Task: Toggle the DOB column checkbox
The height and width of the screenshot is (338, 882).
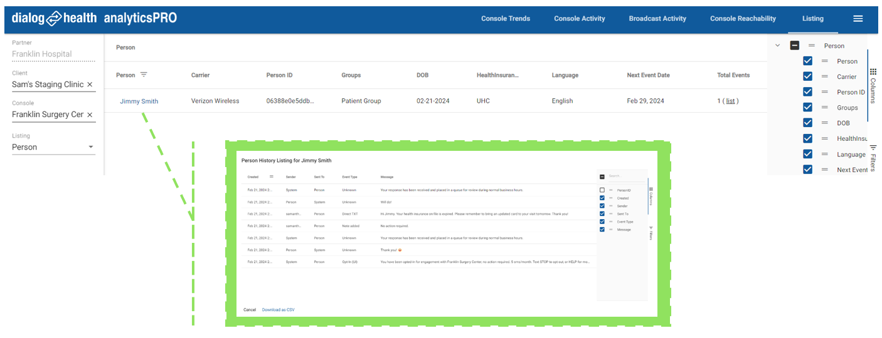Action: (807, 123)
